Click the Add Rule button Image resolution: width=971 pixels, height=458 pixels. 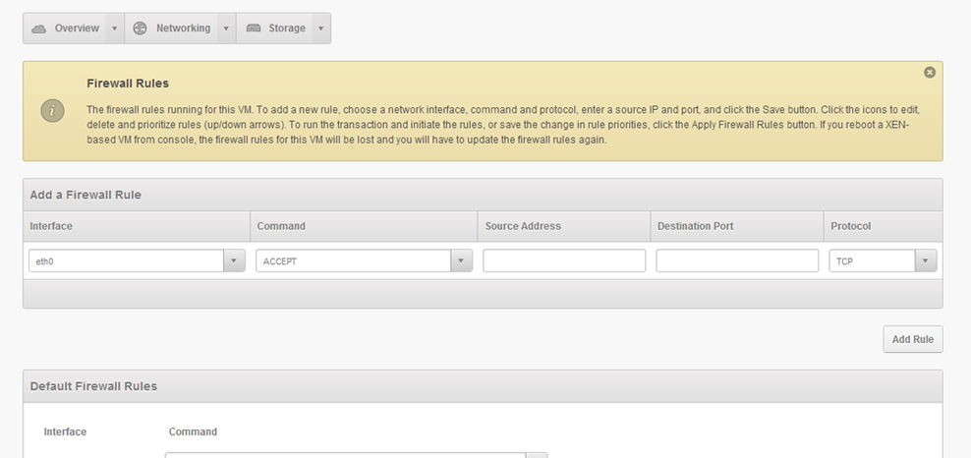913,339
